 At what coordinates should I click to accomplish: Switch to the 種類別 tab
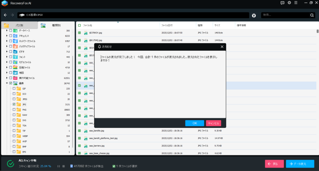click(x=56, y=25)
